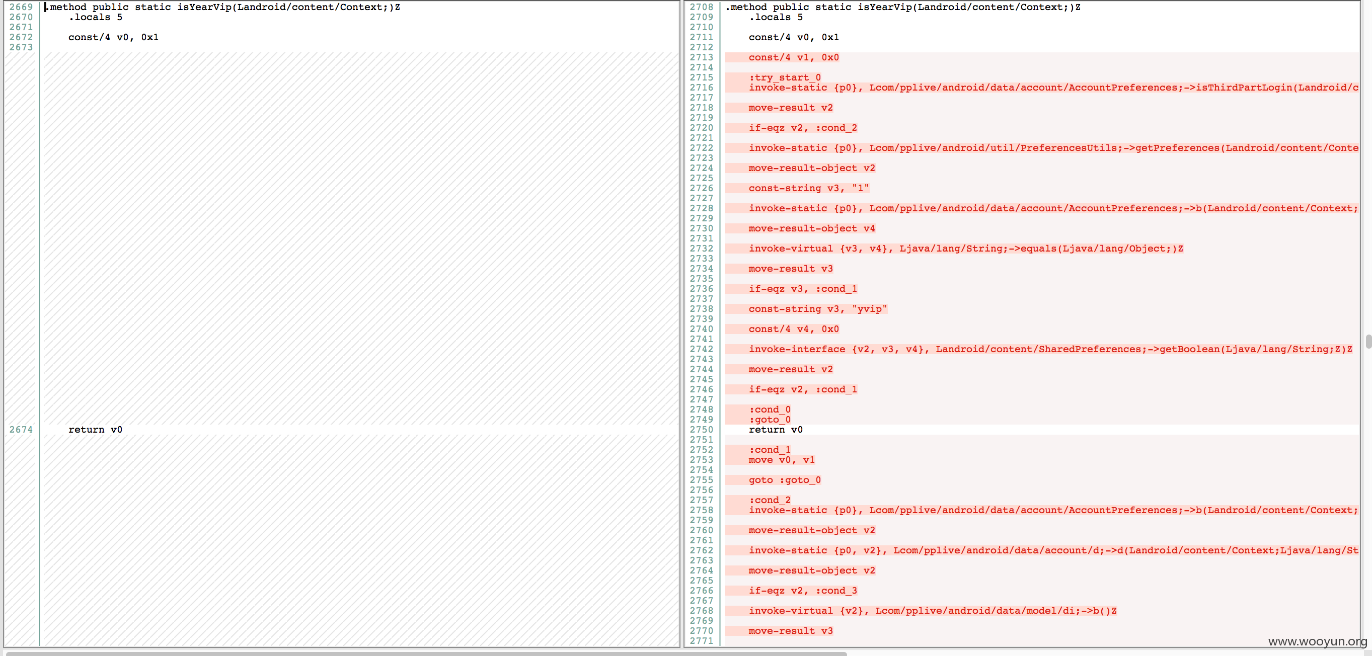The width and height of the screenshot is (1372, 656).
Task: Click the model/di;->b()Z invoke-virtual line
Action: (933, 611)
